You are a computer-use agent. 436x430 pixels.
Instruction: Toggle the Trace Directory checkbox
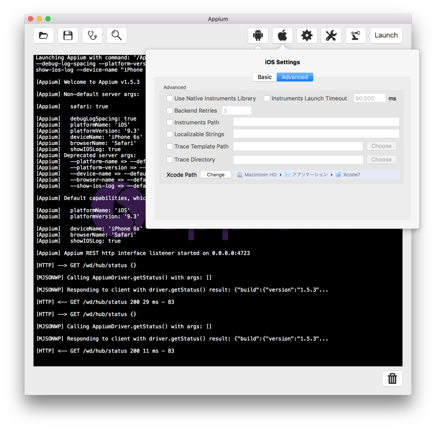169,159
